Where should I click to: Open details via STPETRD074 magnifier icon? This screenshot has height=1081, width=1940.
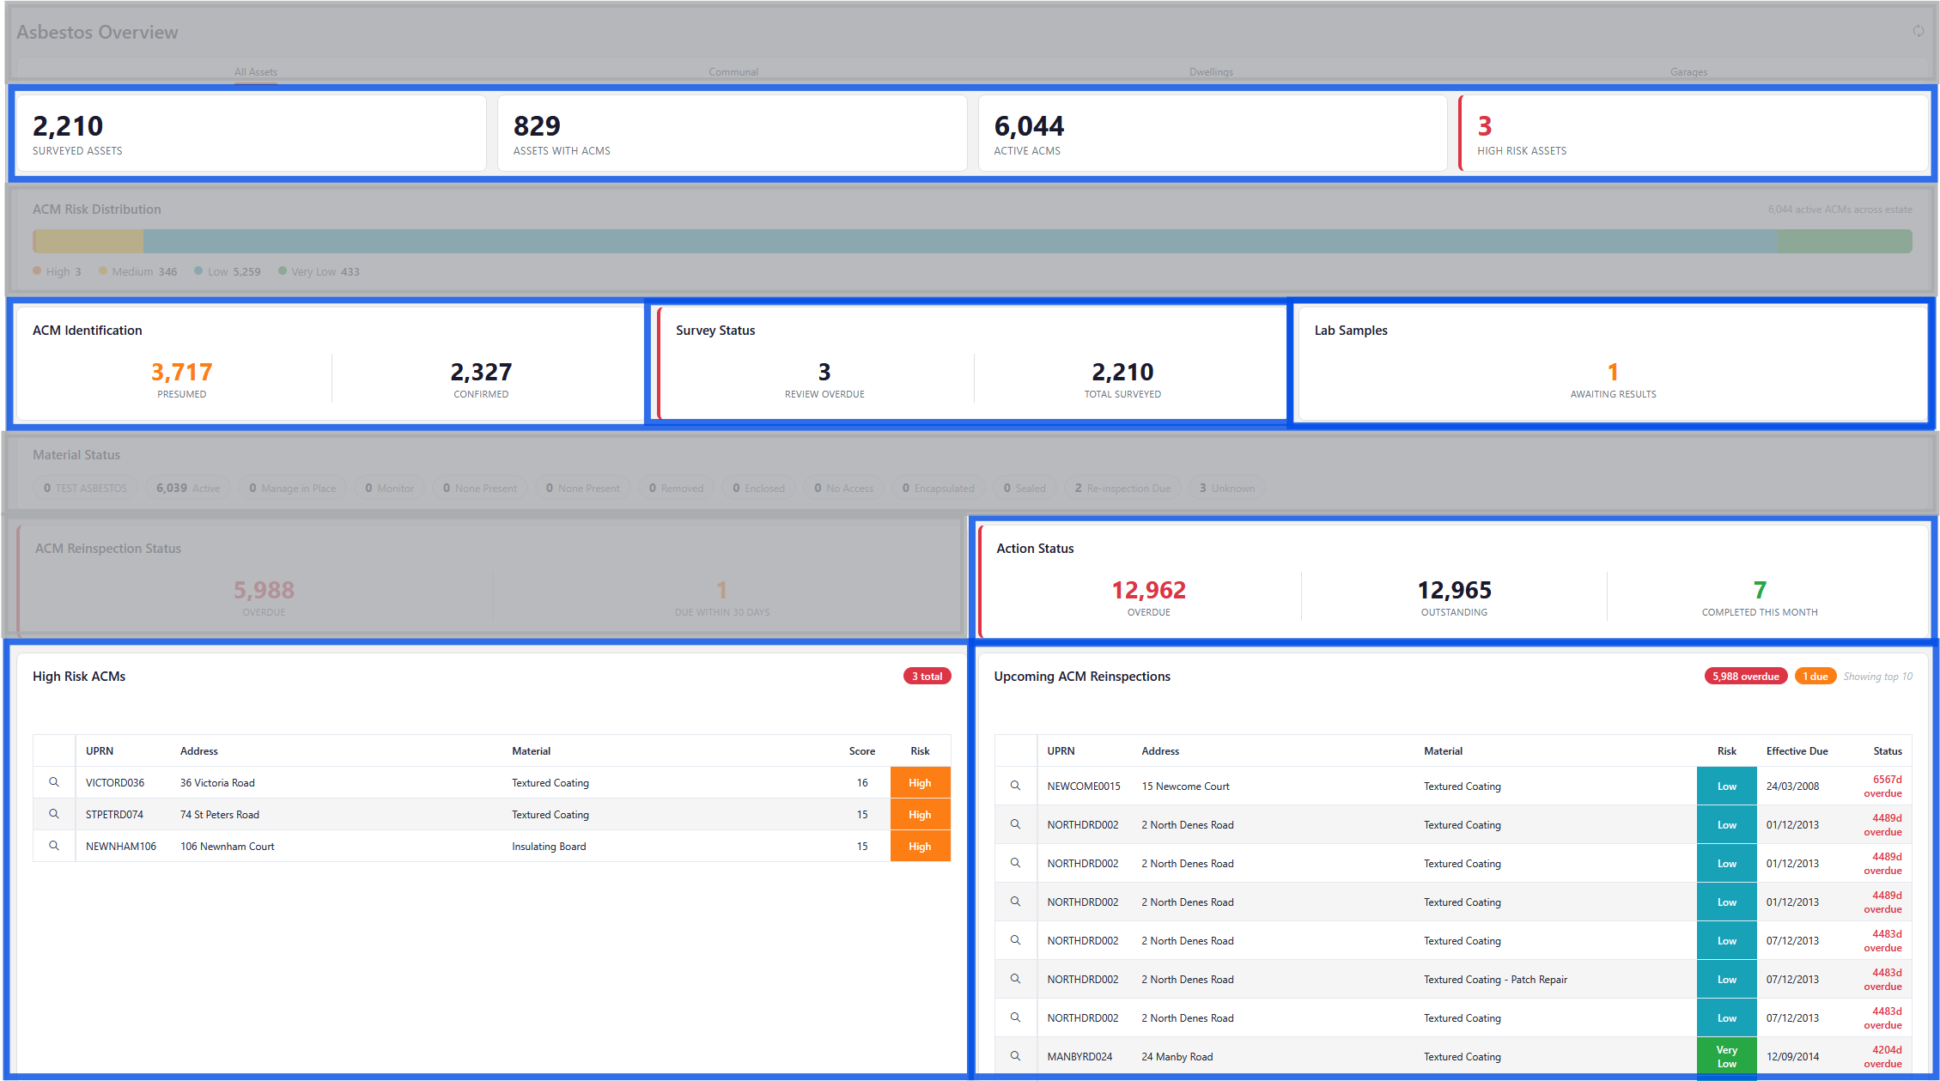(54, 814)
